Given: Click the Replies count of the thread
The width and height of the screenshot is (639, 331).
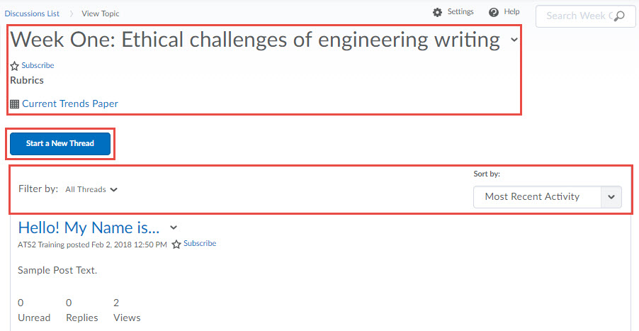Looking at the screenshot, I should pos(69,303).
